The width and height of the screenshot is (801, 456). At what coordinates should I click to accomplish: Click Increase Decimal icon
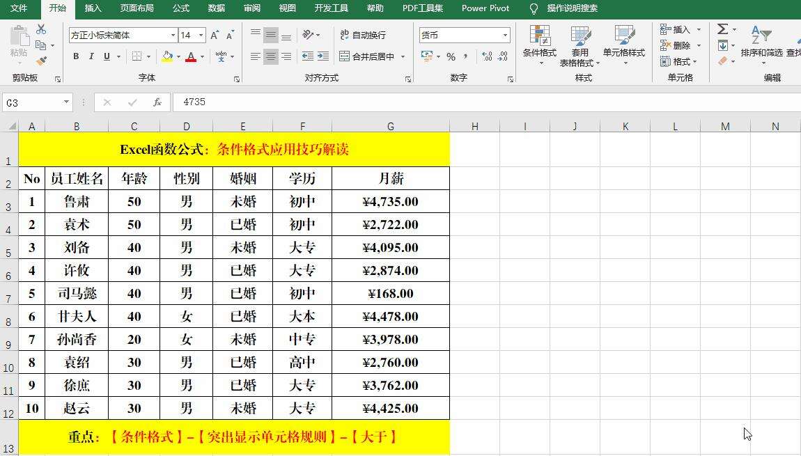point(488,56)
